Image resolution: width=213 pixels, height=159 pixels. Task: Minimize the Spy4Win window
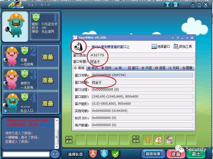182,38
